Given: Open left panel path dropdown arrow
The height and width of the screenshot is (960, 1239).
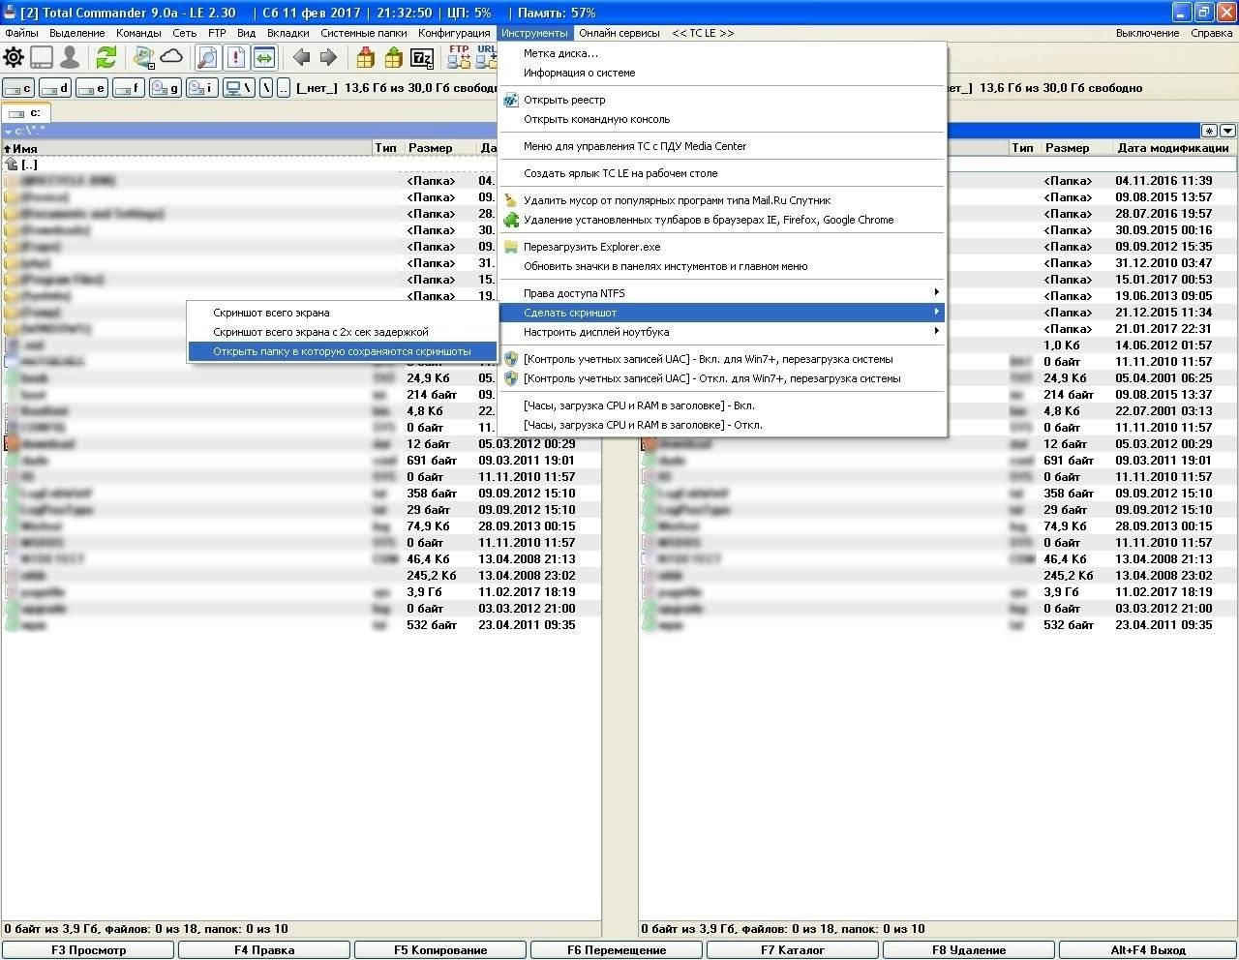Looking at the screenshot, I should click(9, 131).
